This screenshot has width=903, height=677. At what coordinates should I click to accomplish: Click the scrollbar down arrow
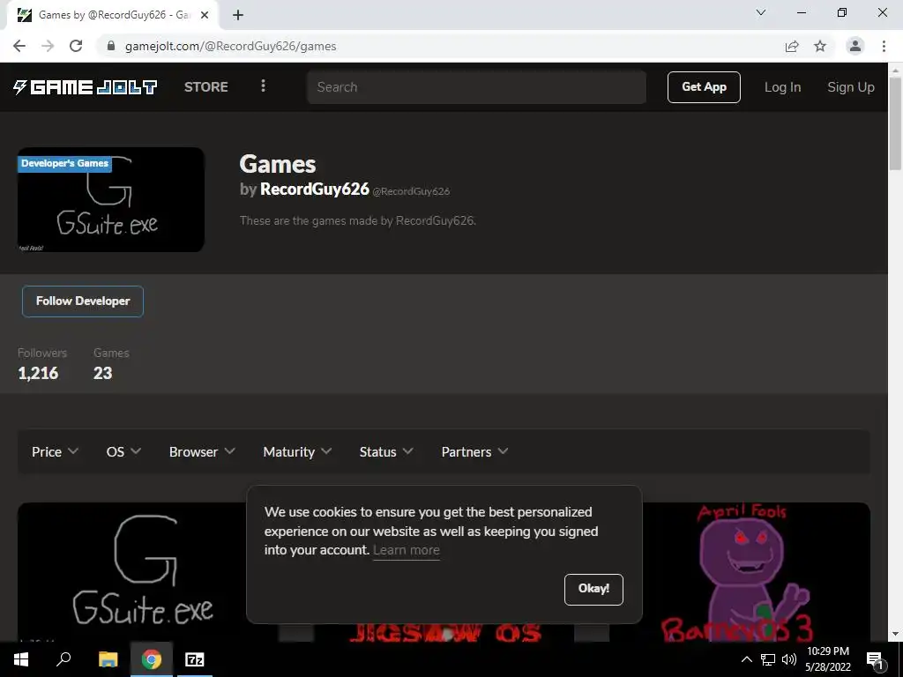click(895, 635)
